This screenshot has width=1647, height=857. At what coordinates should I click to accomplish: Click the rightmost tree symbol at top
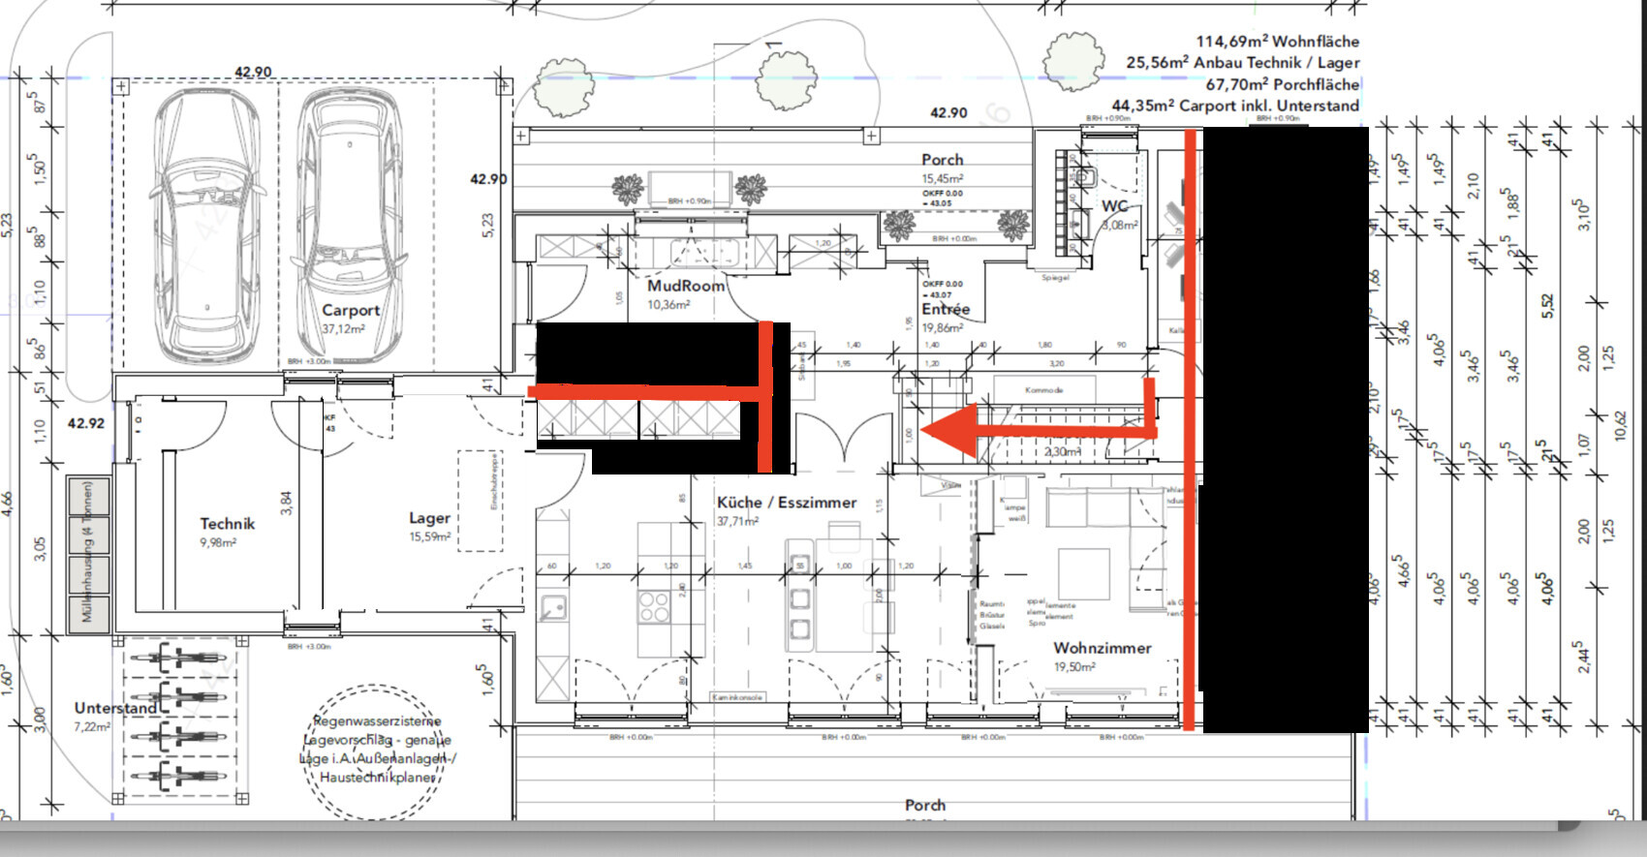click(x=1073, y=60)
